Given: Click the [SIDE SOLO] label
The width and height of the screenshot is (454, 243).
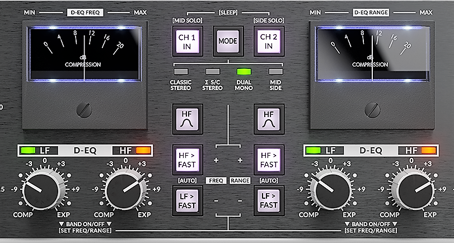Looking at the screenshot, I should [269, 21].
